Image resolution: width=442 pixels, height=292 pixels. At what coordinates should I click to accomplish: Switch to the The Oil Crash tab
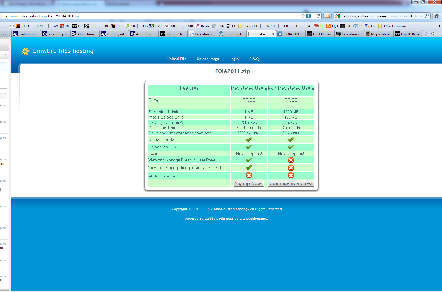[320, 34]
